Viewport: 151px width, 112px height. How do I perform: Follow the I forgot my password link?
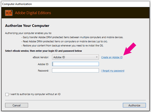(113, 71)
